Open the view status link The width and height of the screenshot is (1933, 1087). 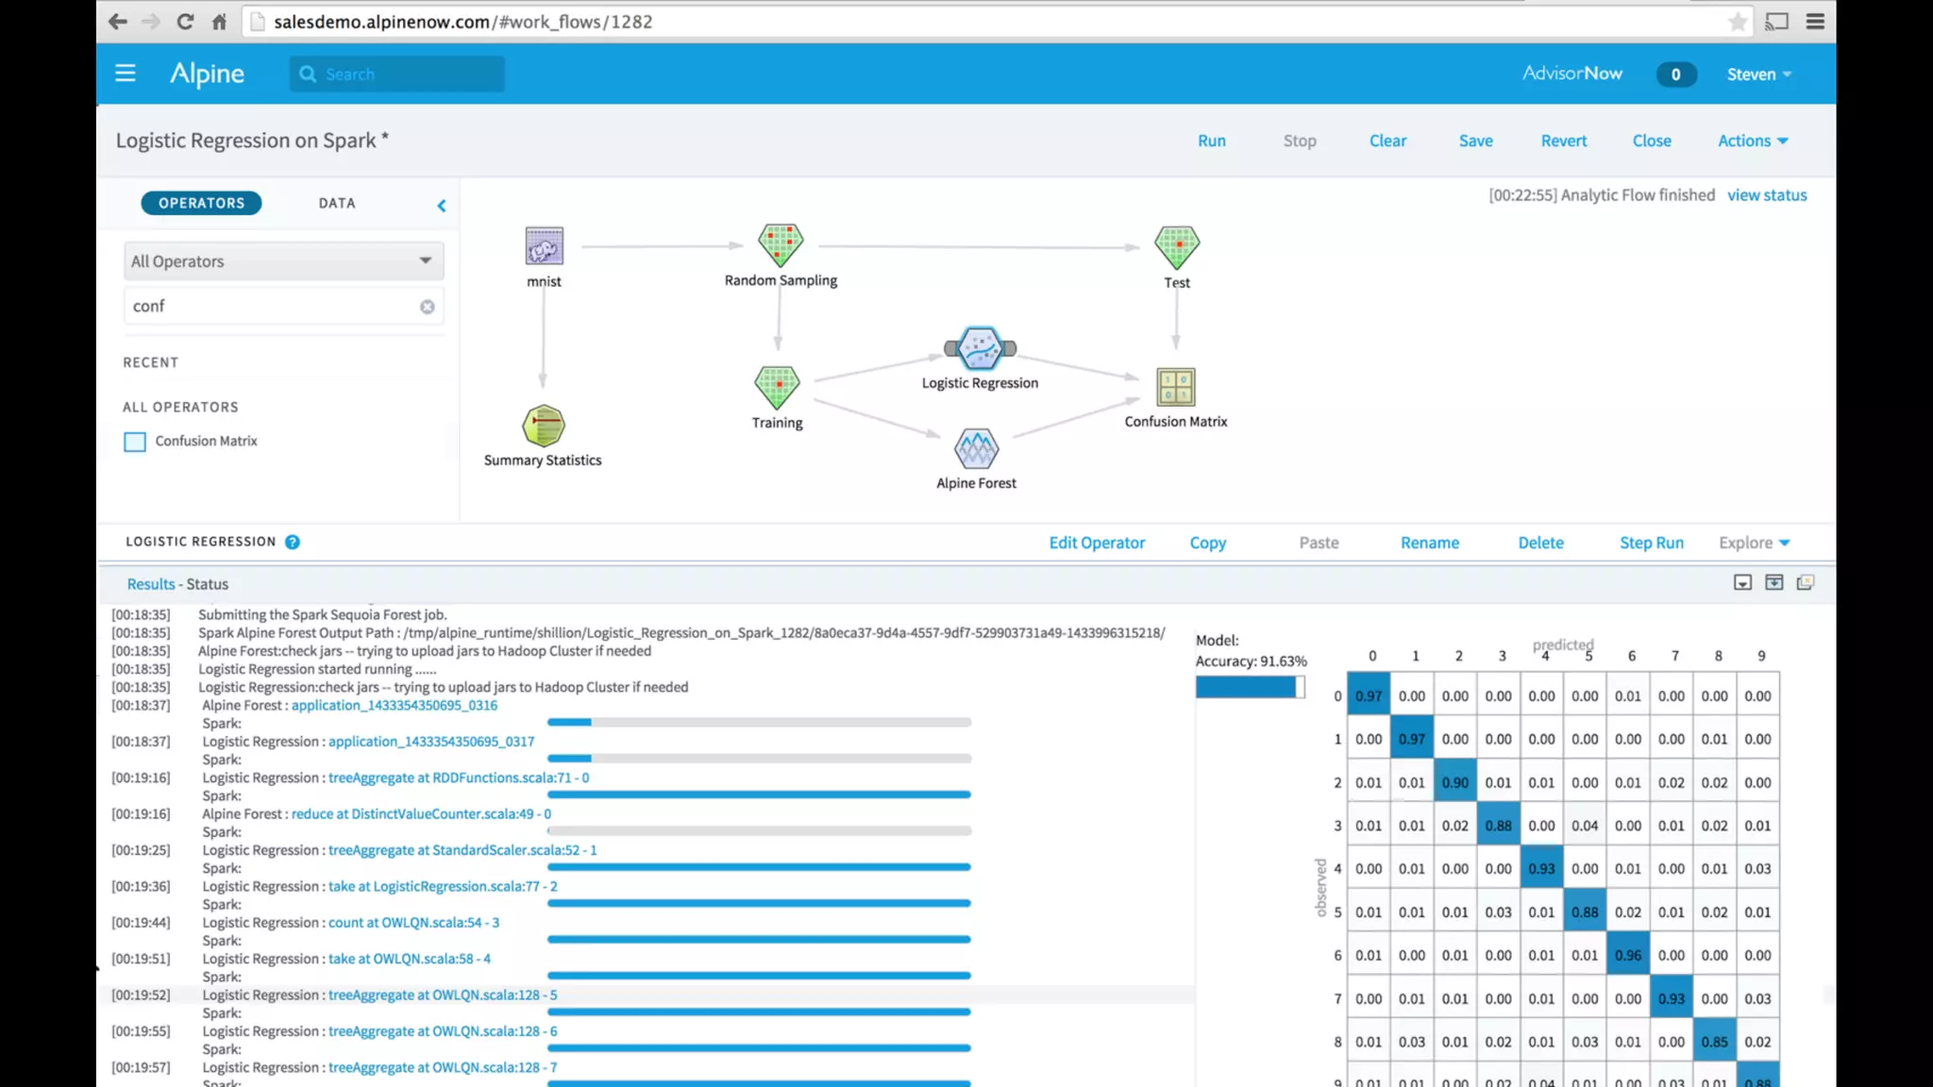click(x=1767, y=195)
